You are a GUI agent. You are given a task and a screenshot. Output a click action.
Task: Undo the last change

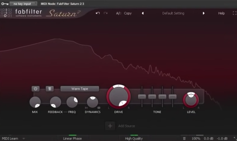click(x=98, y=13)
